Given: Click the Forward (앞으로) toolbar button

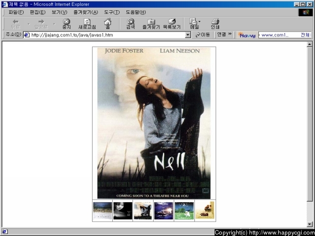Looking at the screenshot, I should [41, 24].
